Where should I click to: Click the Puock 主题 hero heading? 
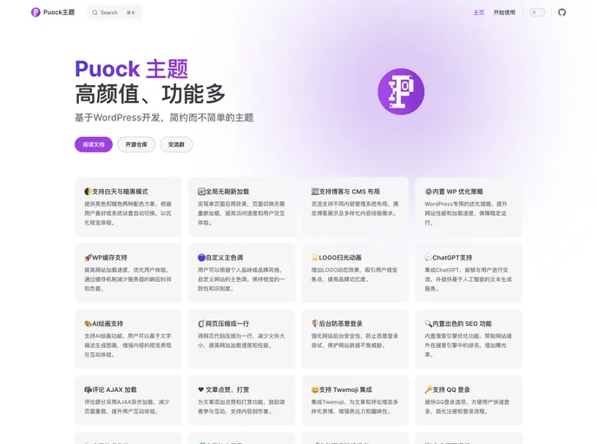(131, 69)
